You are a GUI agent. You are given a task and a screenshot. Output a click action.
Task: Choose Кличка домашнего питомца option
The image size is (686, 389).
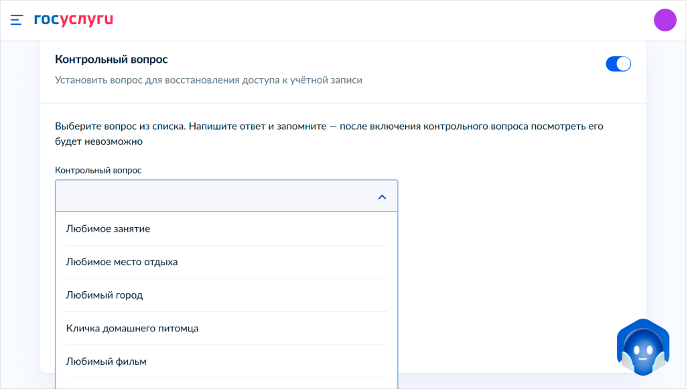click(226, 328)
